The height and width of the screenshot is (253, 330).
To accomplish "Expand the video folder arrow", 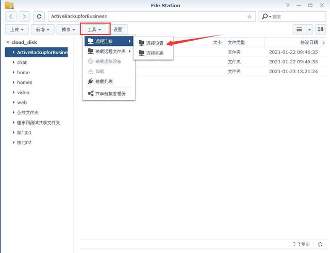I will coord(13,92).
